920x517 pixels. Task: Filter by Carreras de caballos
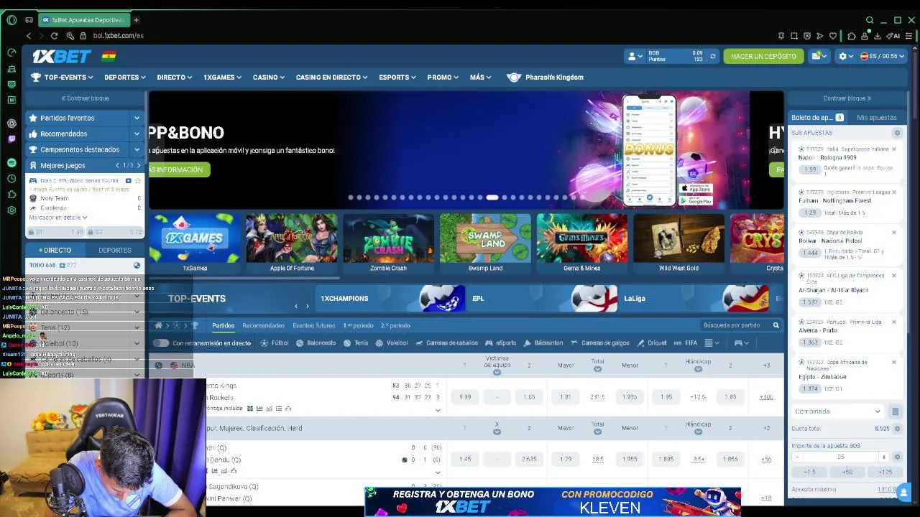(446, 343)
